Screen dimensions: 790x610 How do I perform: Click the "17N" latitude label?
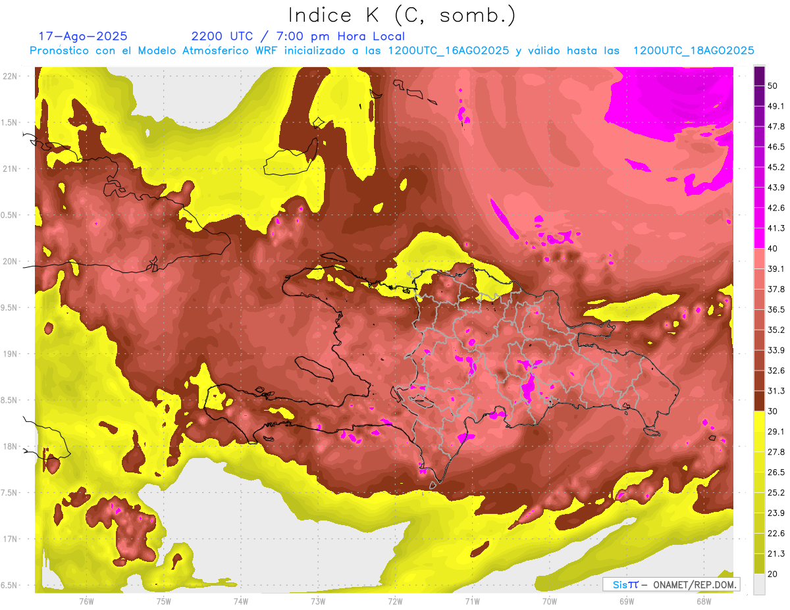[11, 539]
